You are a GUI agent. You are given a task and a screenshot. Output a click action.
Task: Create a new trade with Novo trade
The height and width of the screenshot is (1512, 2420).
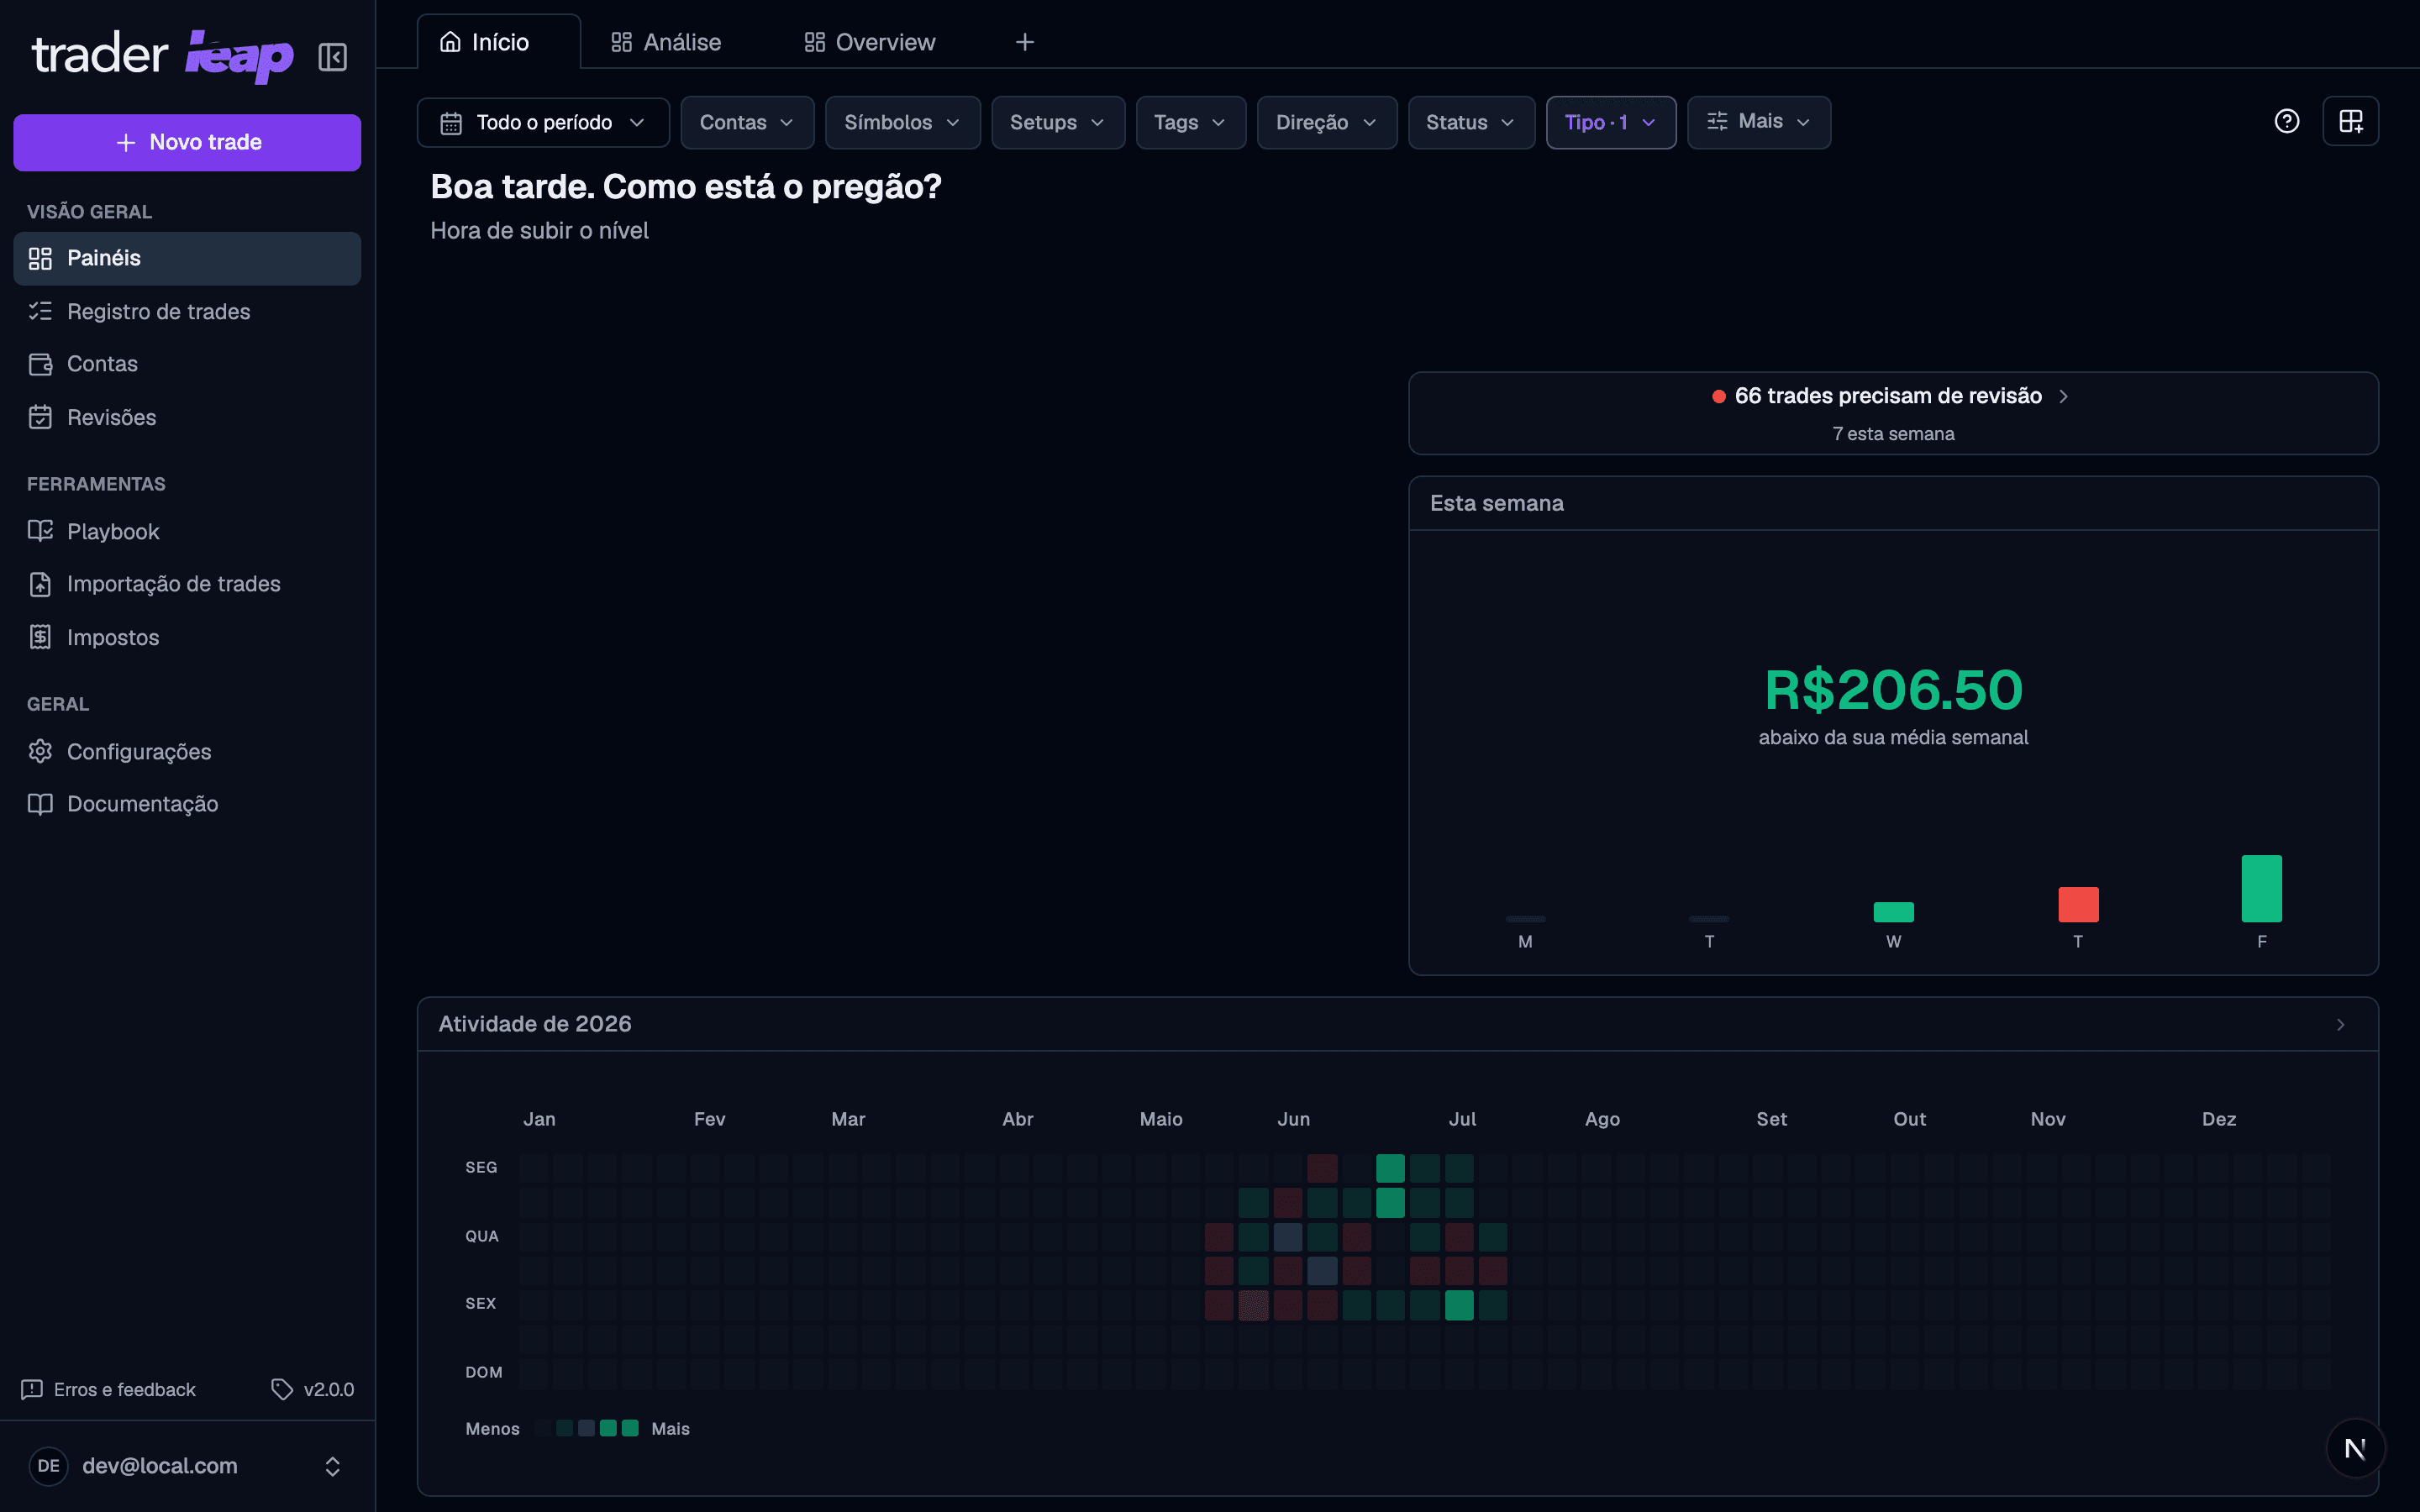coord(187,142)
